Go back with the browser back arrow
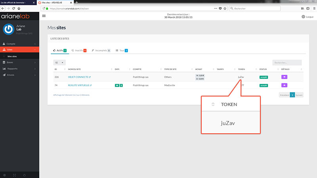Image resolution: width=317 pixels, height=178 pixels. pos(3,8)
